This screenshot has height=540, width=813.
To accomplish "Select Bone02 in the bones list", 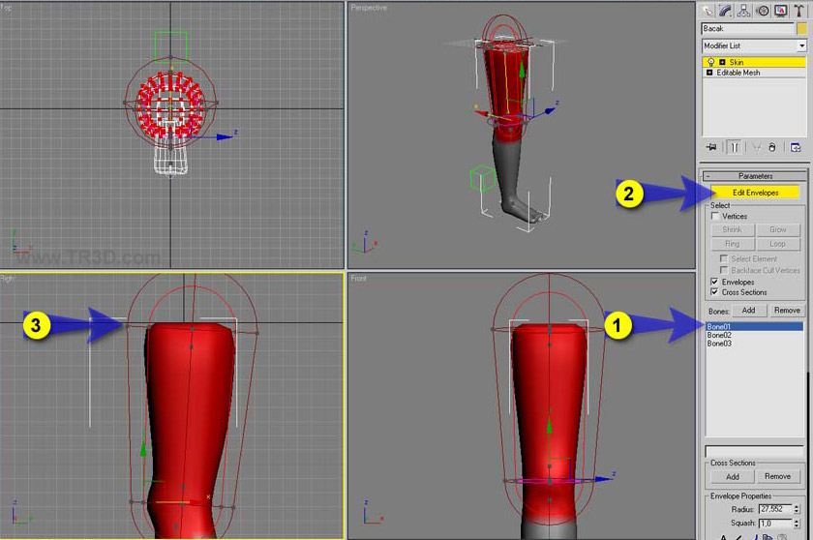I will (754, 335).
